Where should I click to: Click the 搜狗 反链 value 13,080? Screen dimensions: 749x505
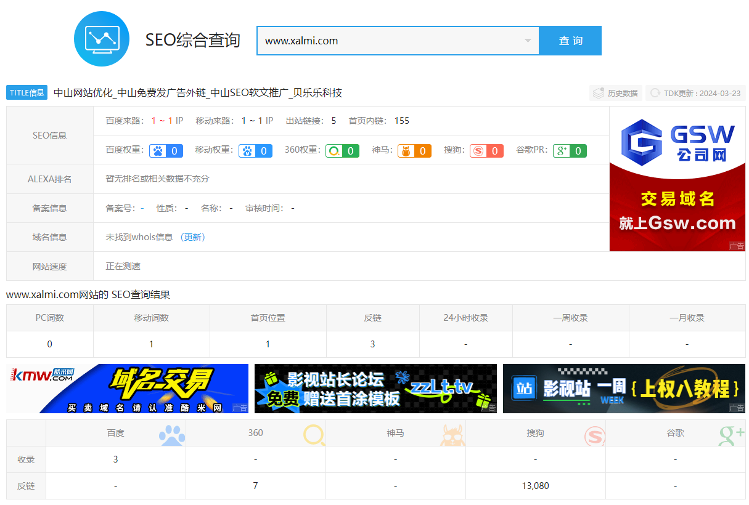coord(535,486)
